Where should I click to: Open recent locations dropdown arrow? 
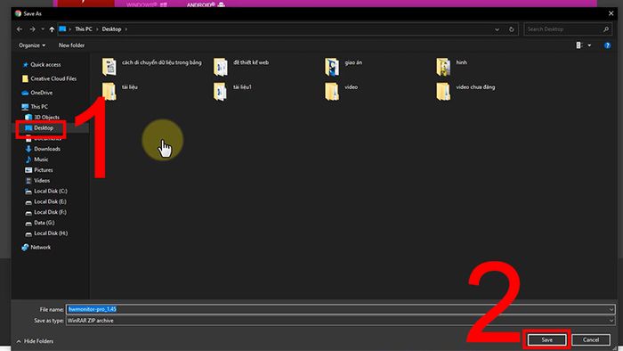(43, 29)
